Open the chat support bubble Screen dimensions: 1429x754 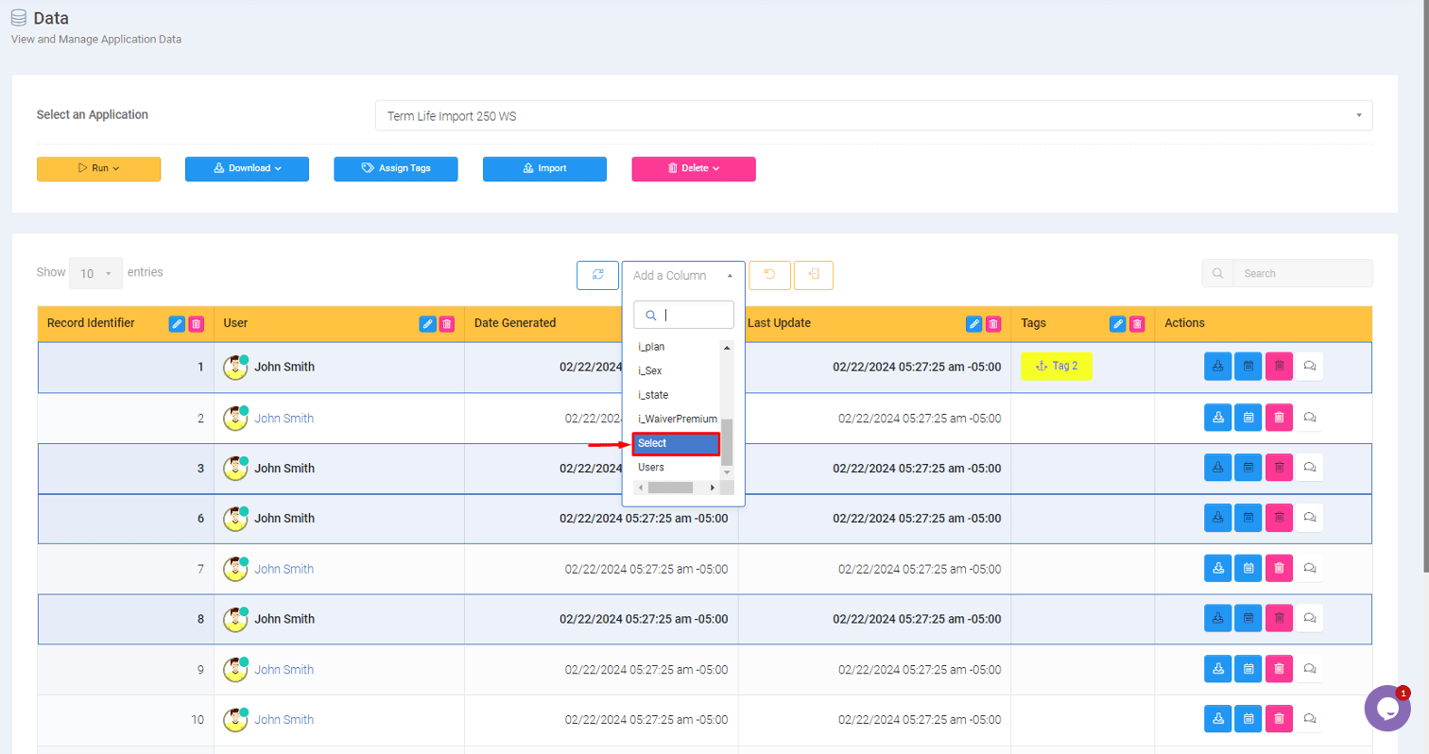coord(1386,708)
